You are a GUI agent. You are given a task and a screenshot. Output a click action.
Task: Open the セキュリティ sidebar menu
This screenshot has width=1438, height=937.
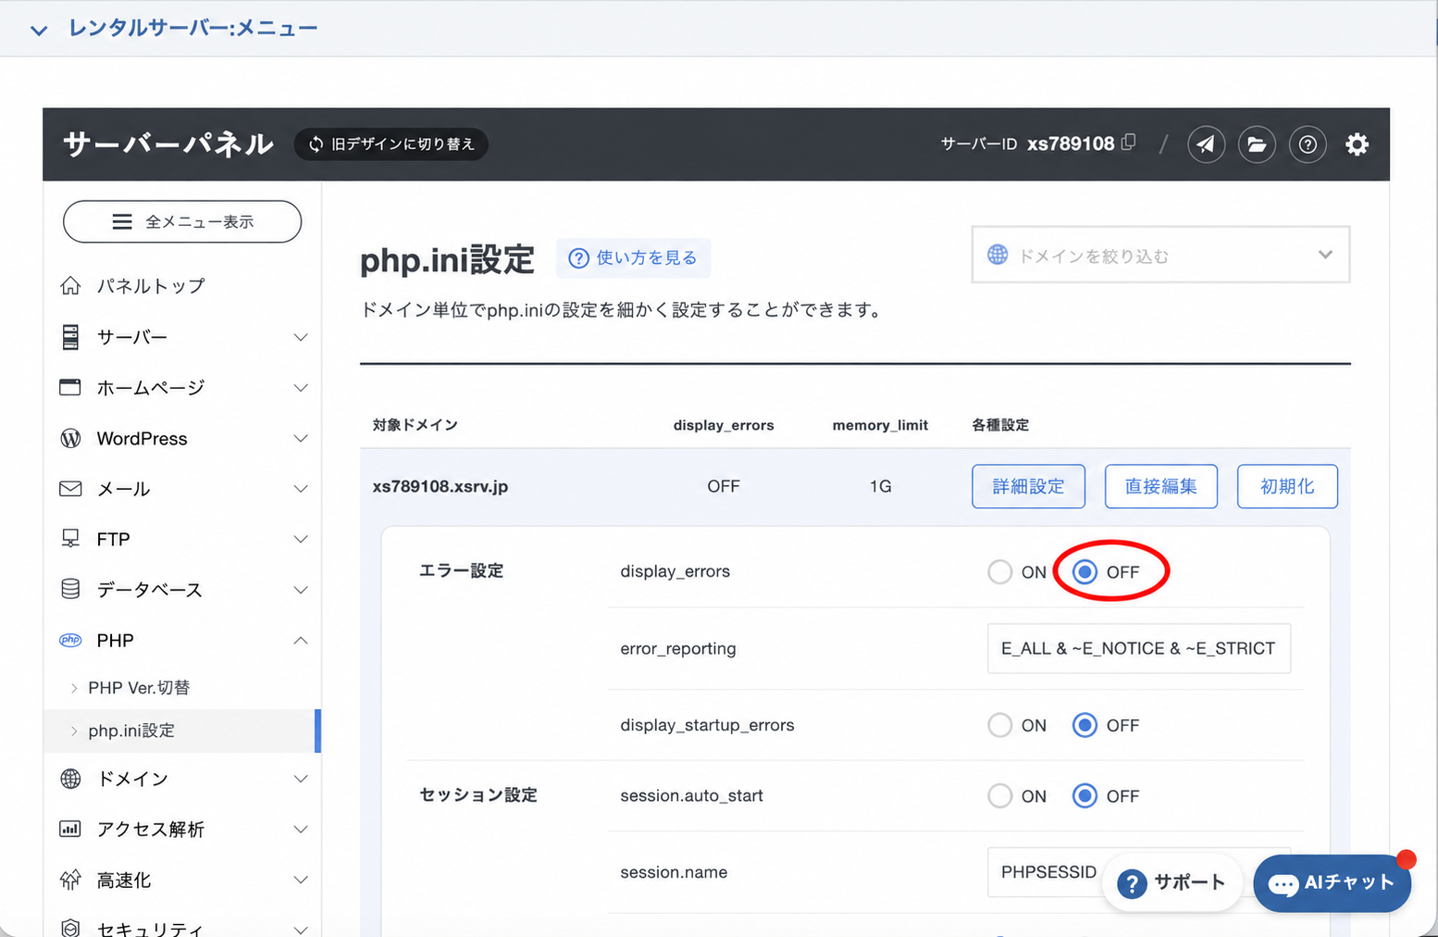(150, 928)
